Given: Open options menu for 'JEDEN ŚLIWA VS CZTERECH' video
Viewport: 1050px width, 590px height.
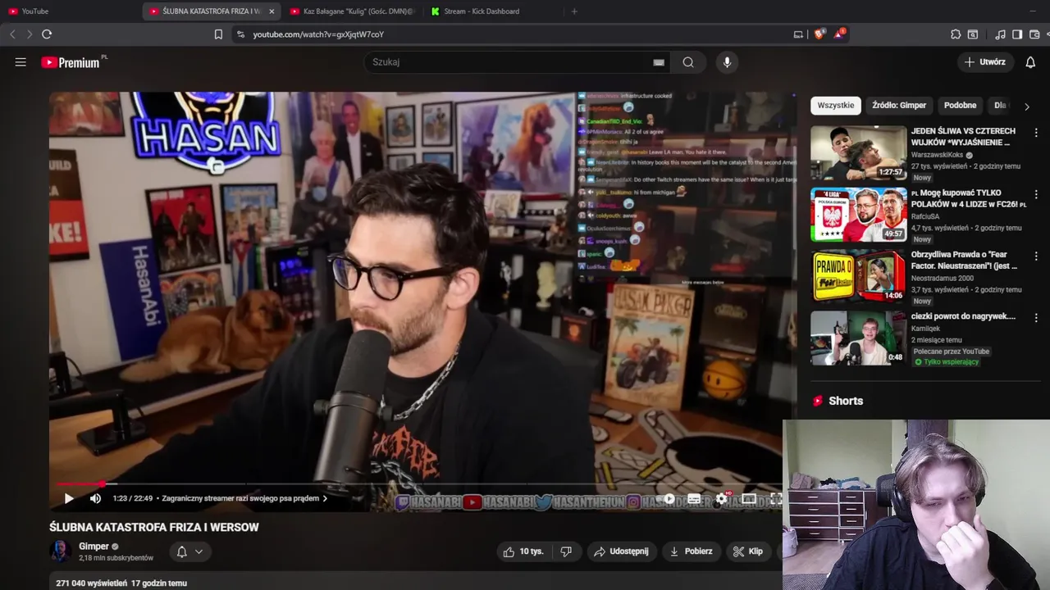Looking at the screenshot, I should pyautogui.click(x=1036, y=133).
